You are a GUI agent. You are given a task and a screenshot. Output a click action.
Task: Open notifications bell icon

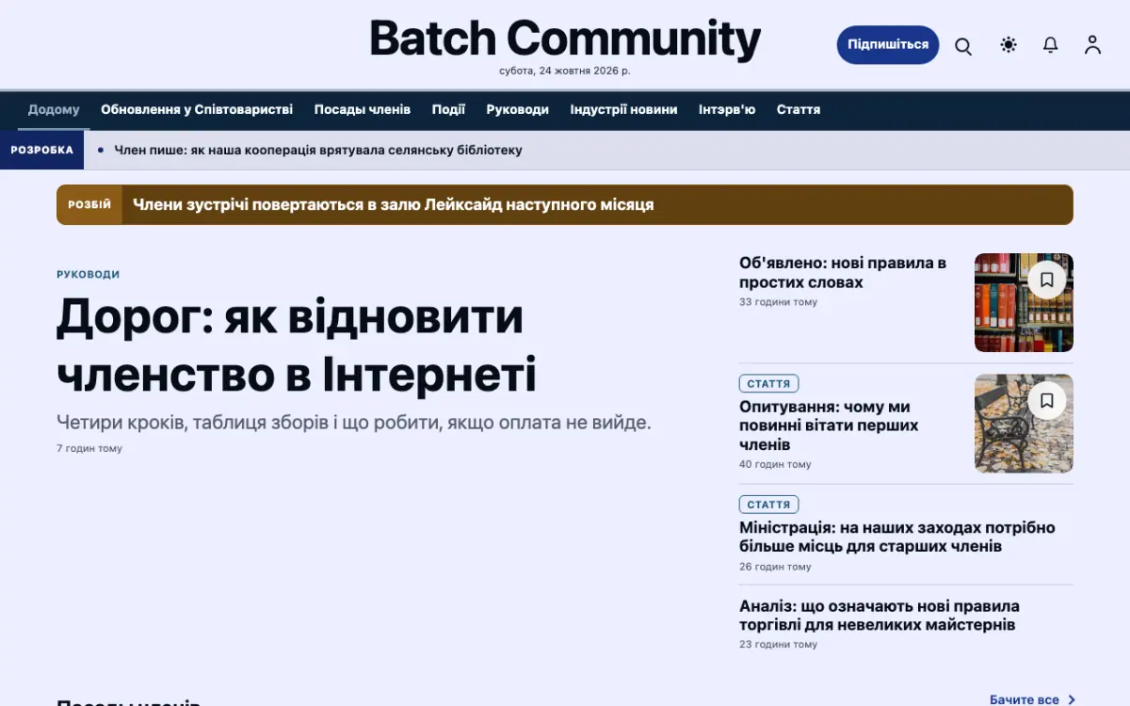pos(1051,45)
